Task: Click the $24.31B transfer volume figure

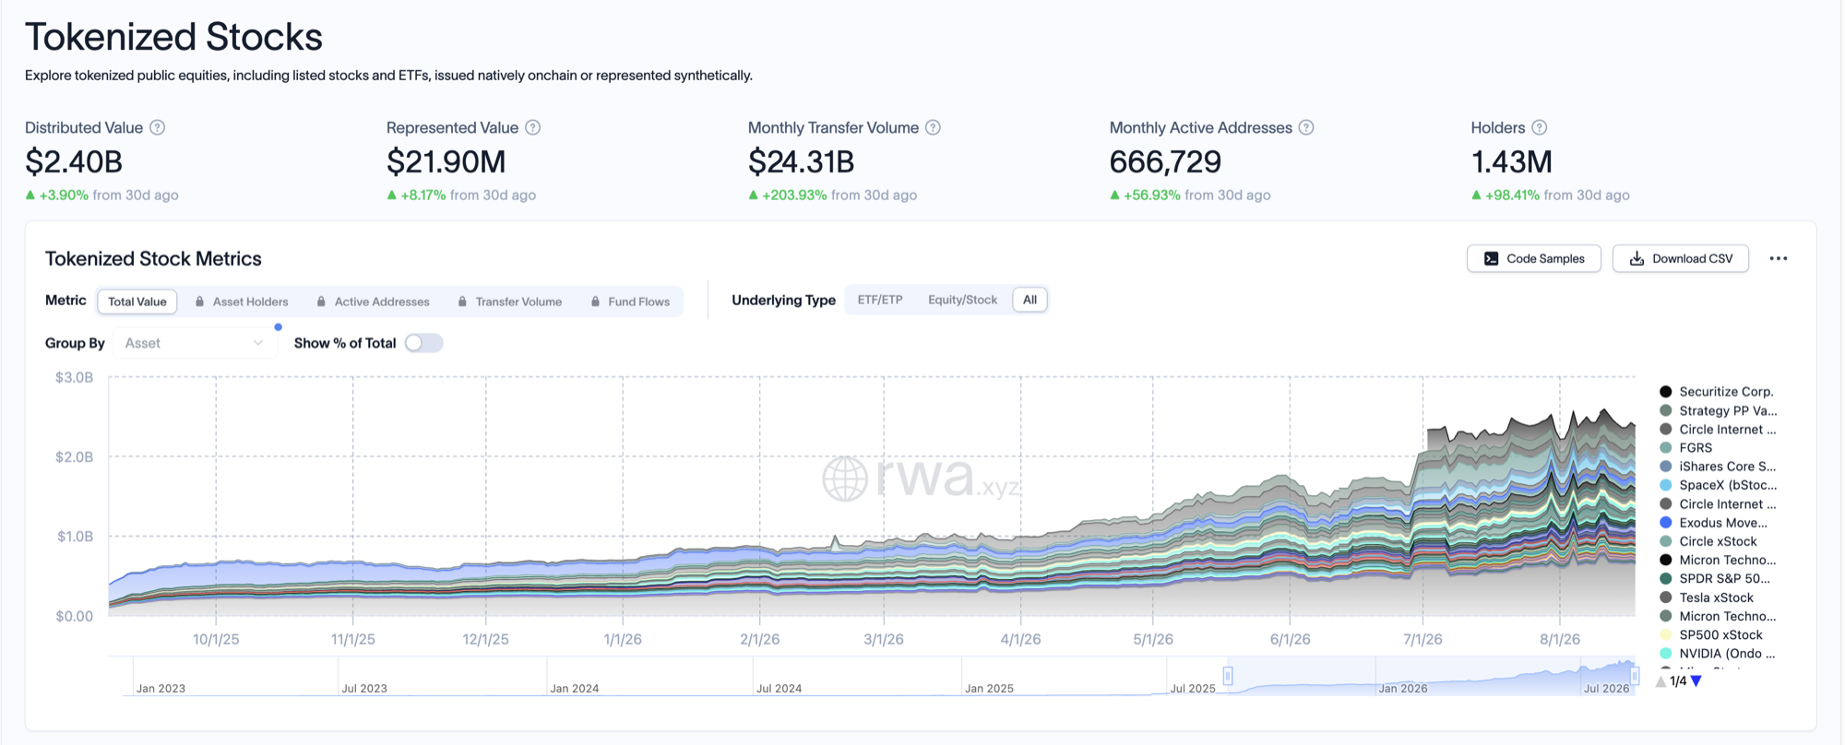Action: [x=802, y=162]
